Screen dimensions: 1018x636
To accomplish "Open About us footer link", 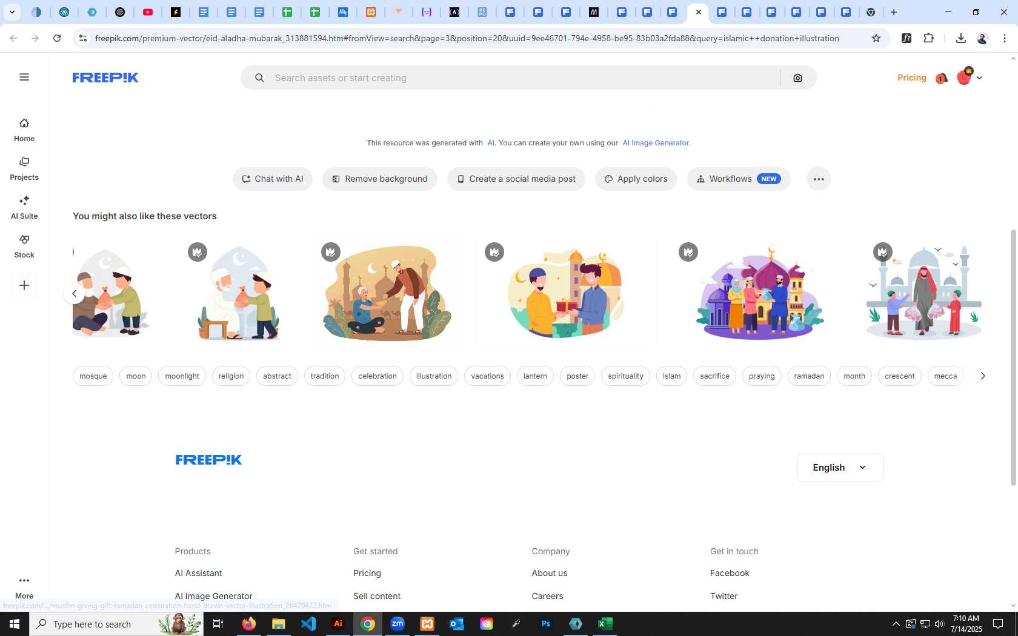I will (x=550, y=573).
